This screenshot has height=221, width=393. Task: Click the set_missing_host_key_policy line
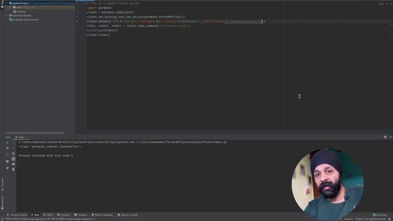(x=136, y=17)
